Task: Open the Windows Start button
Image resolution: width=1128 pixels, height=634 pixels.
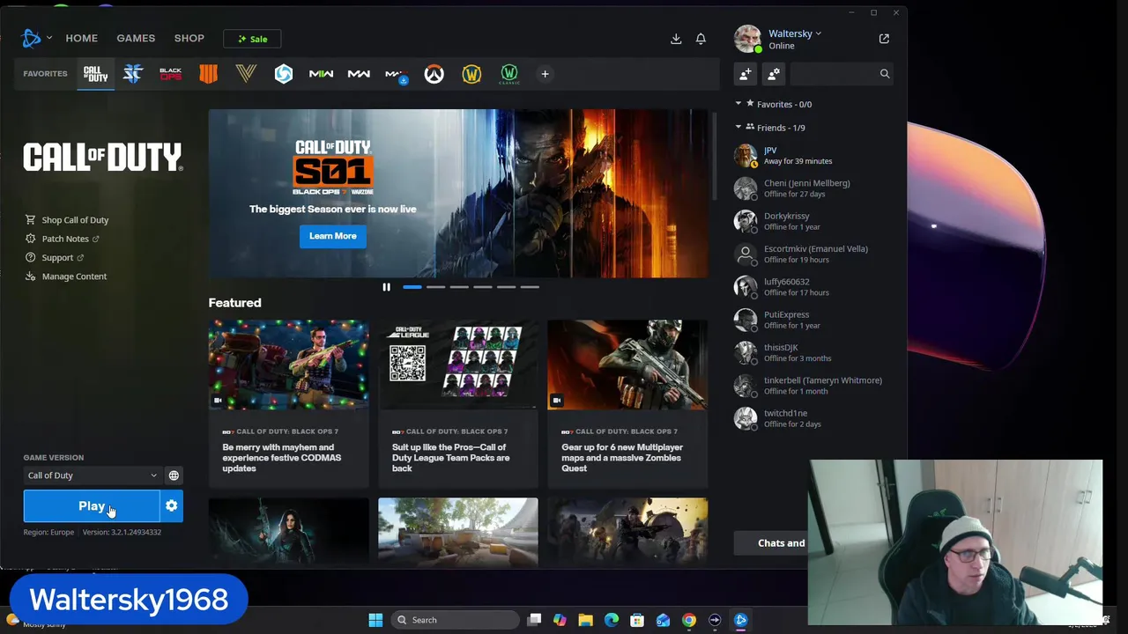Action: coord(375,620)
